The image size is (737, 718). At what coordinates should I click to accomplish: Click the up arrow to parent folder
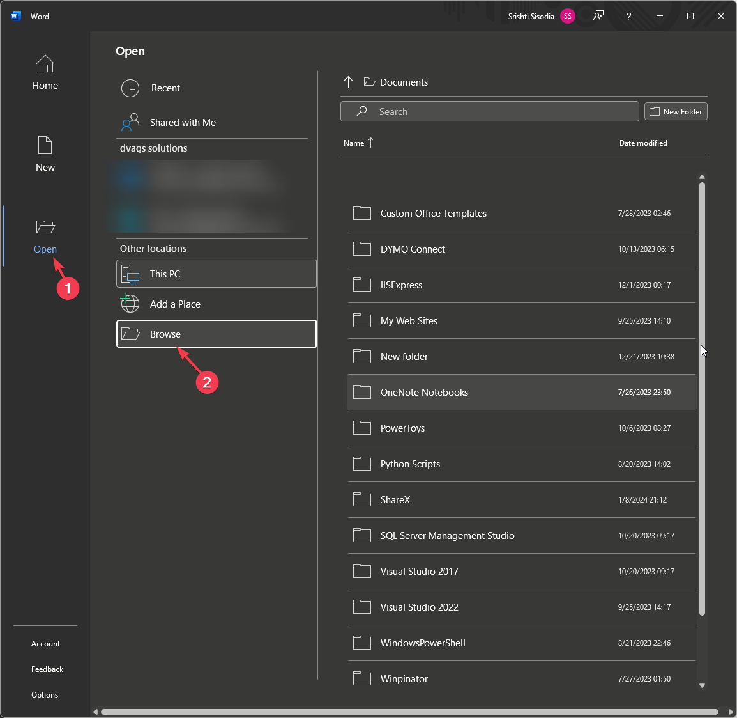point(348,82)
